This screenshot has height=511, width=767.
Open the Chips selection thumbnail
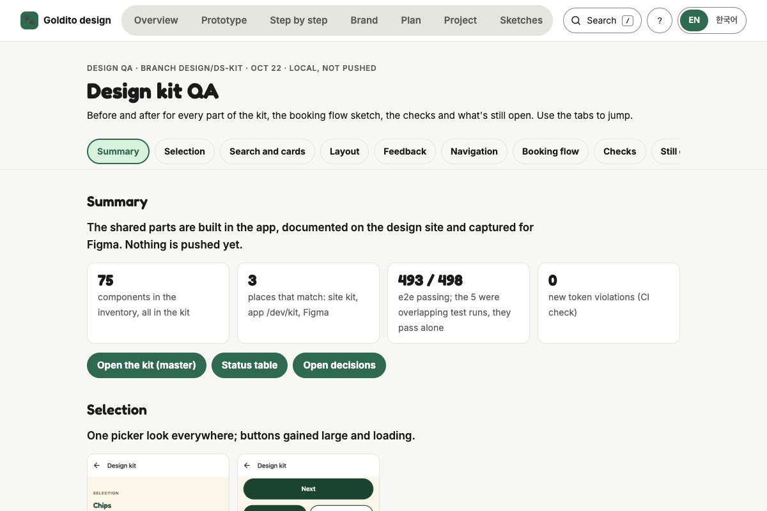(x=158, y=482)
